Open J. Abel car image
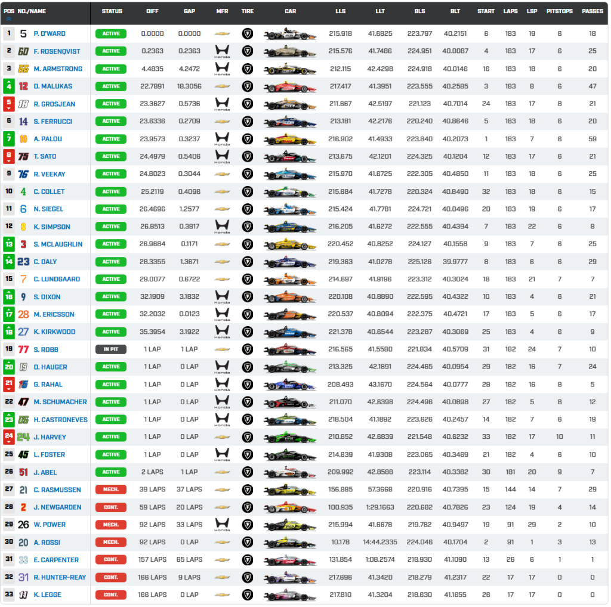The height and width of the screenshot is (607, 611). pyautogui.click(x=290, y=472)
